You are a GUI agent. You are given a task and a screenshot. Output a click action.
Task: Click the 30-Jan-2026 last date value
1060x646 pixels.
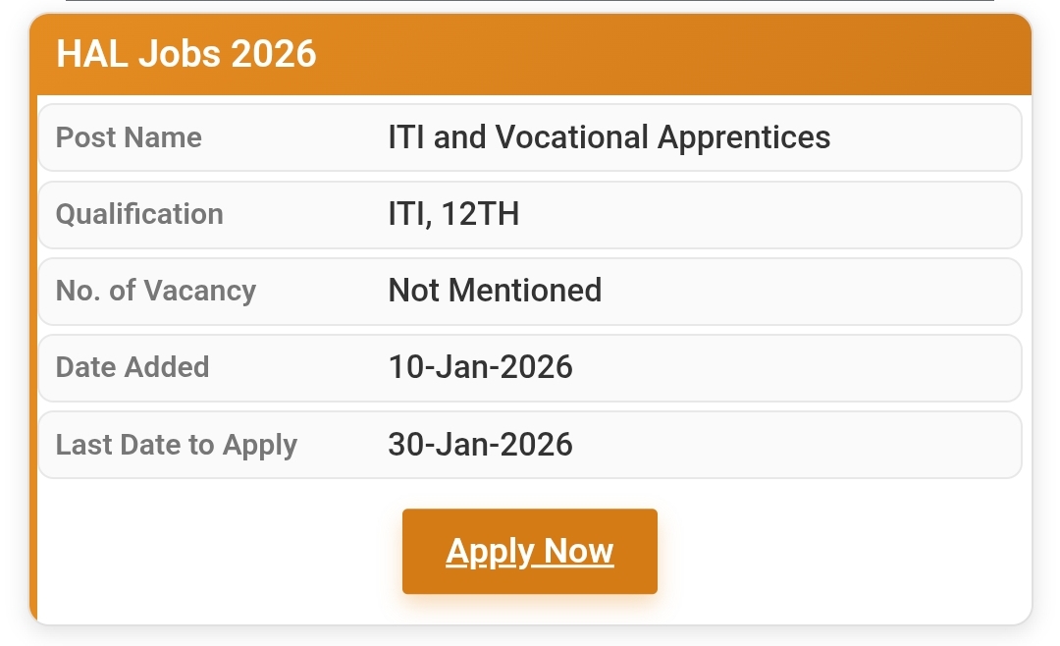pyautogui.click(x=480, y=445)
